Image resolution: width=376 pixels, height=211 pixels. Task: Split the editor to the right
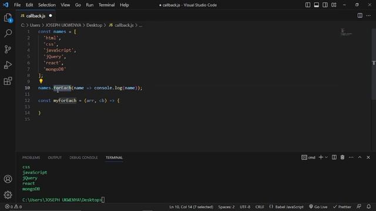tap(360, 16)
